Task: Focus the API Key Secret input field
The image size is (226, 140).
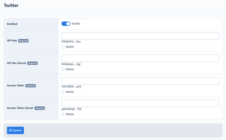Action: point(140,58)
